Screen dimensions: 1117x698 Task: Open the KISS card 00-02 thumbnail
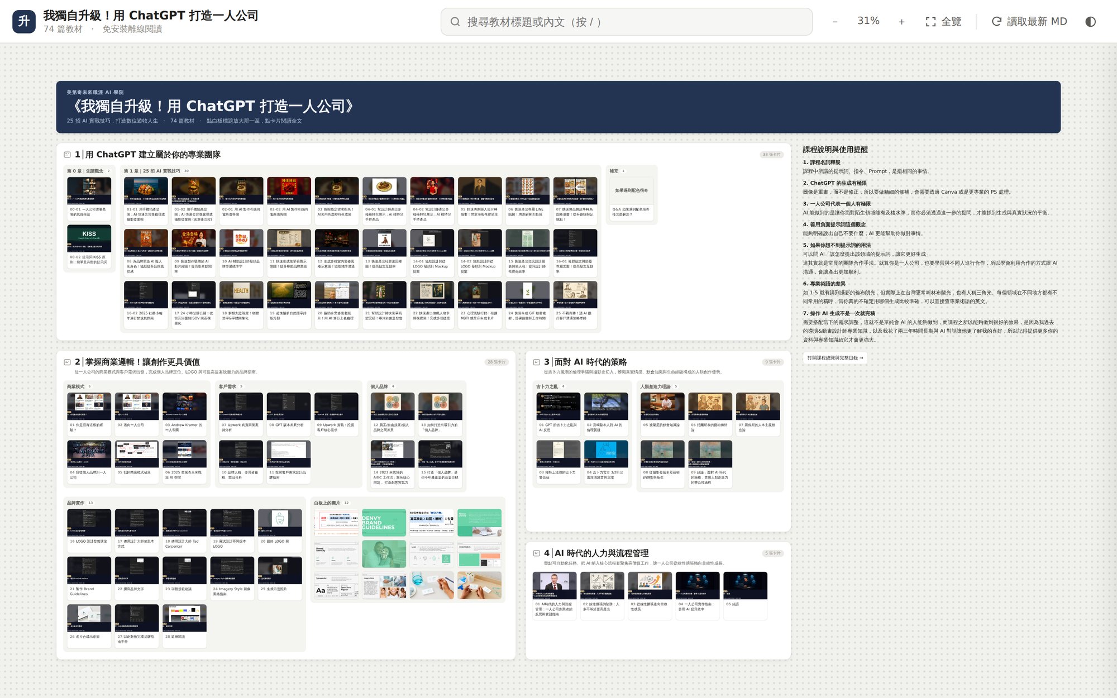[x=89, y=238]
